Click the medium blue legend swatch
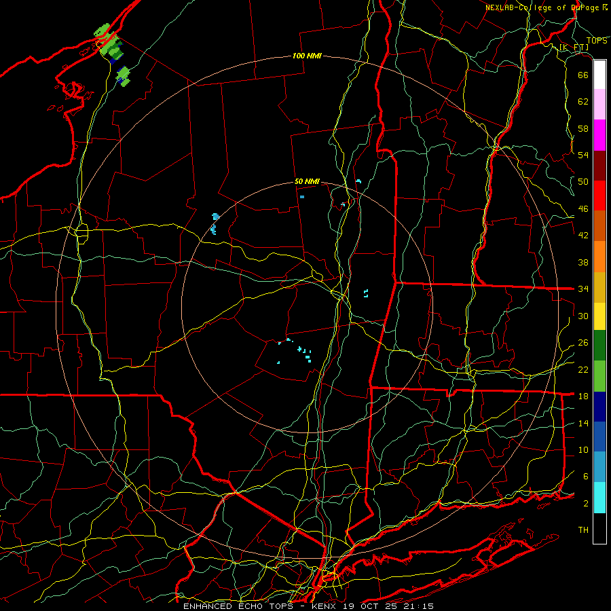The height and width of the screenshot is (611, 611). 599,437
